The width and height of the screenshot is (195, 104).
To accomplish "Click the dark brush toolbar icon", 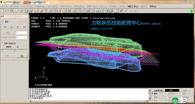I will coord(121,11).
